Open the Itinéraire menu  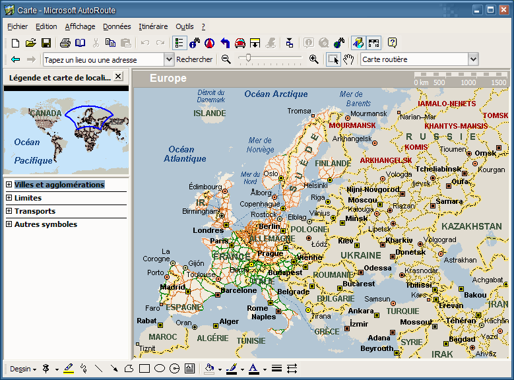click(x=153, y=26)
